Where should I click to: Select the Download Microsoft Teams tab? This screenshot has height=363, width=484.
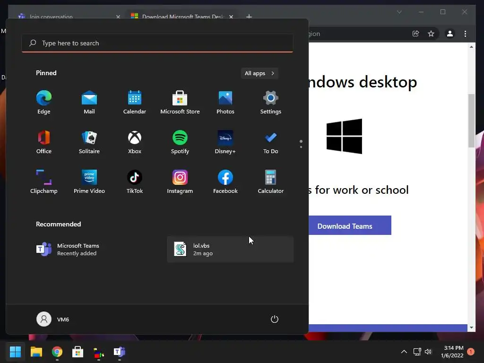tap(182, 17)
